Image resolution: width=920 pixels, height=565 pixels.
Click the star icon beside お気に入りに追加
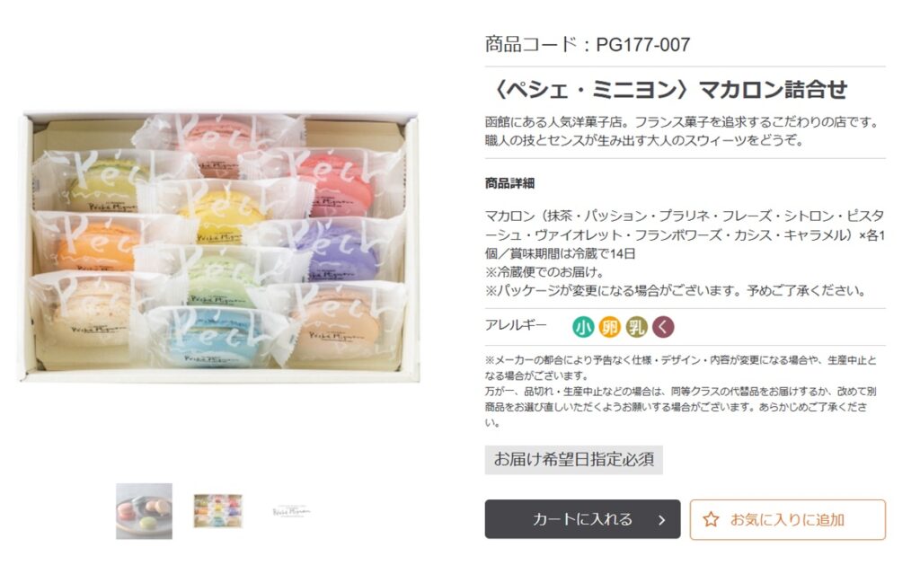(x=711, y=519)
